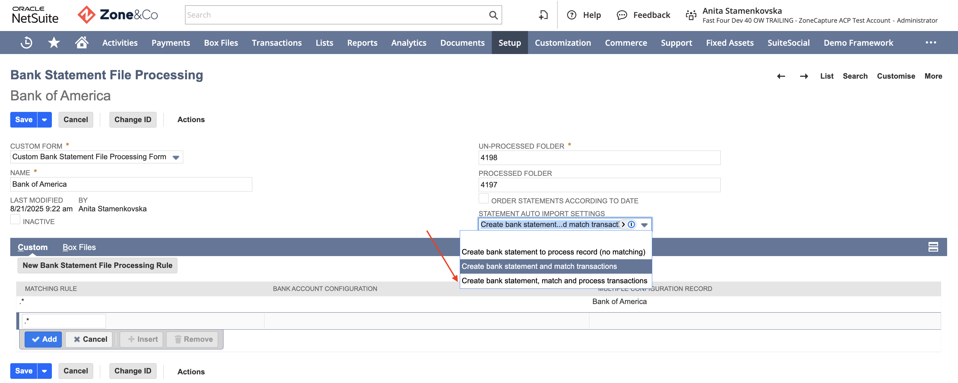Image resolution: width=958 pixels, height=383 pixels.
Task: Go to previous record with left arrow
Action: pyautogui.click(x=781, y=76)
